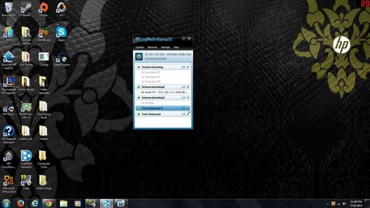The height and width of the screenshot is (208, 370).
Task: Launch Handbrake from the desktop
Action: coord(44,34)
